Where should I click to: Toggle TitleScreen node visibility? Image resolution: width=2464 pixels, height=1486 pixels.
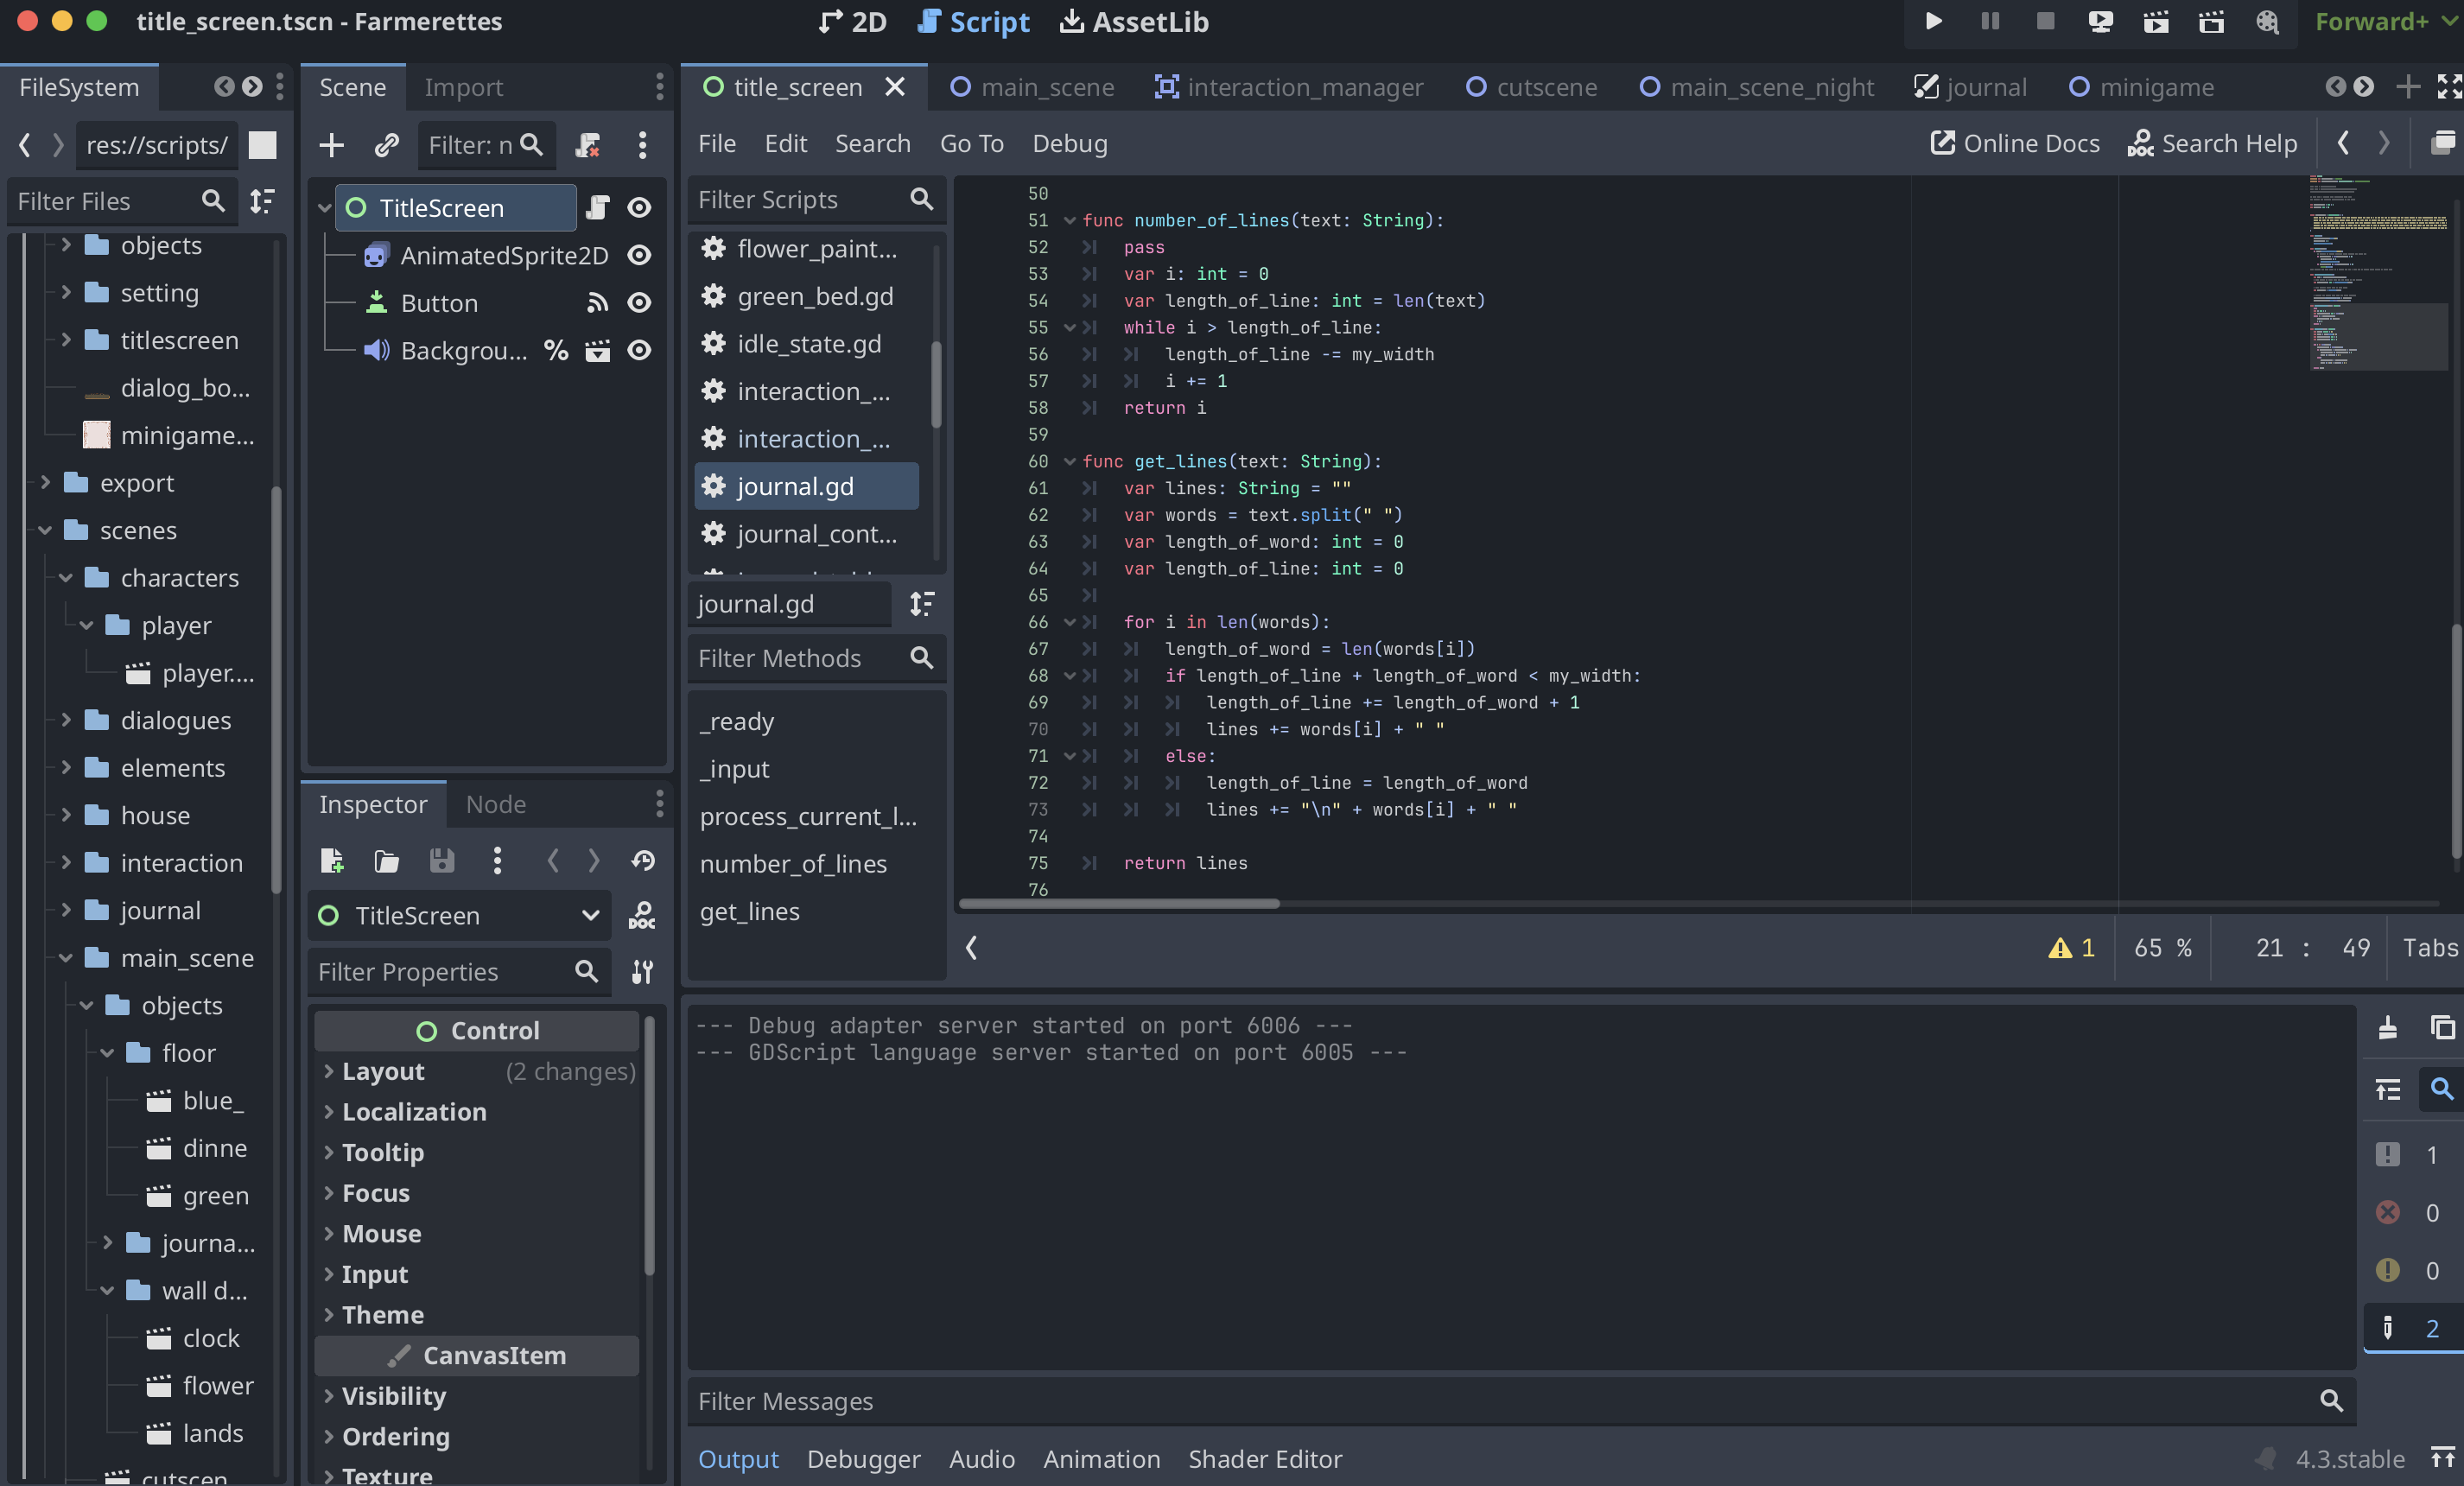point(639,208)
